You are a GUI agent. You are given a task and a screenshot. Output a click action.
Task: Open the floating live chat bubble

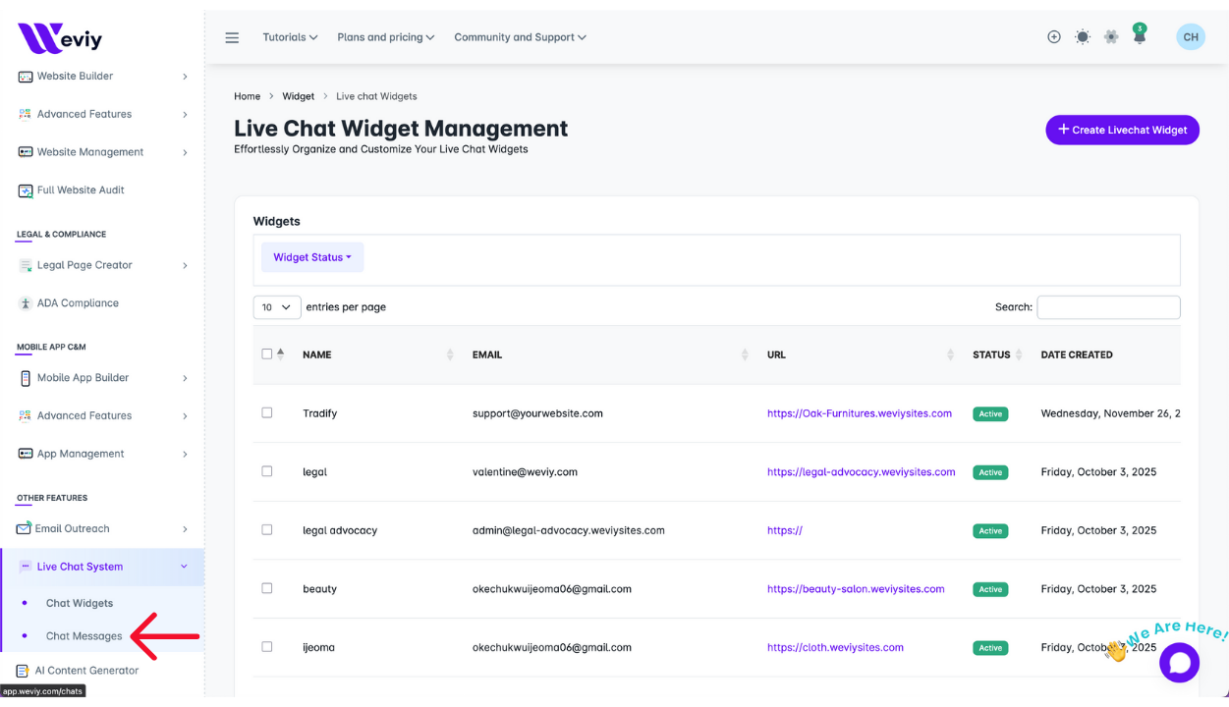(1179, 663)
